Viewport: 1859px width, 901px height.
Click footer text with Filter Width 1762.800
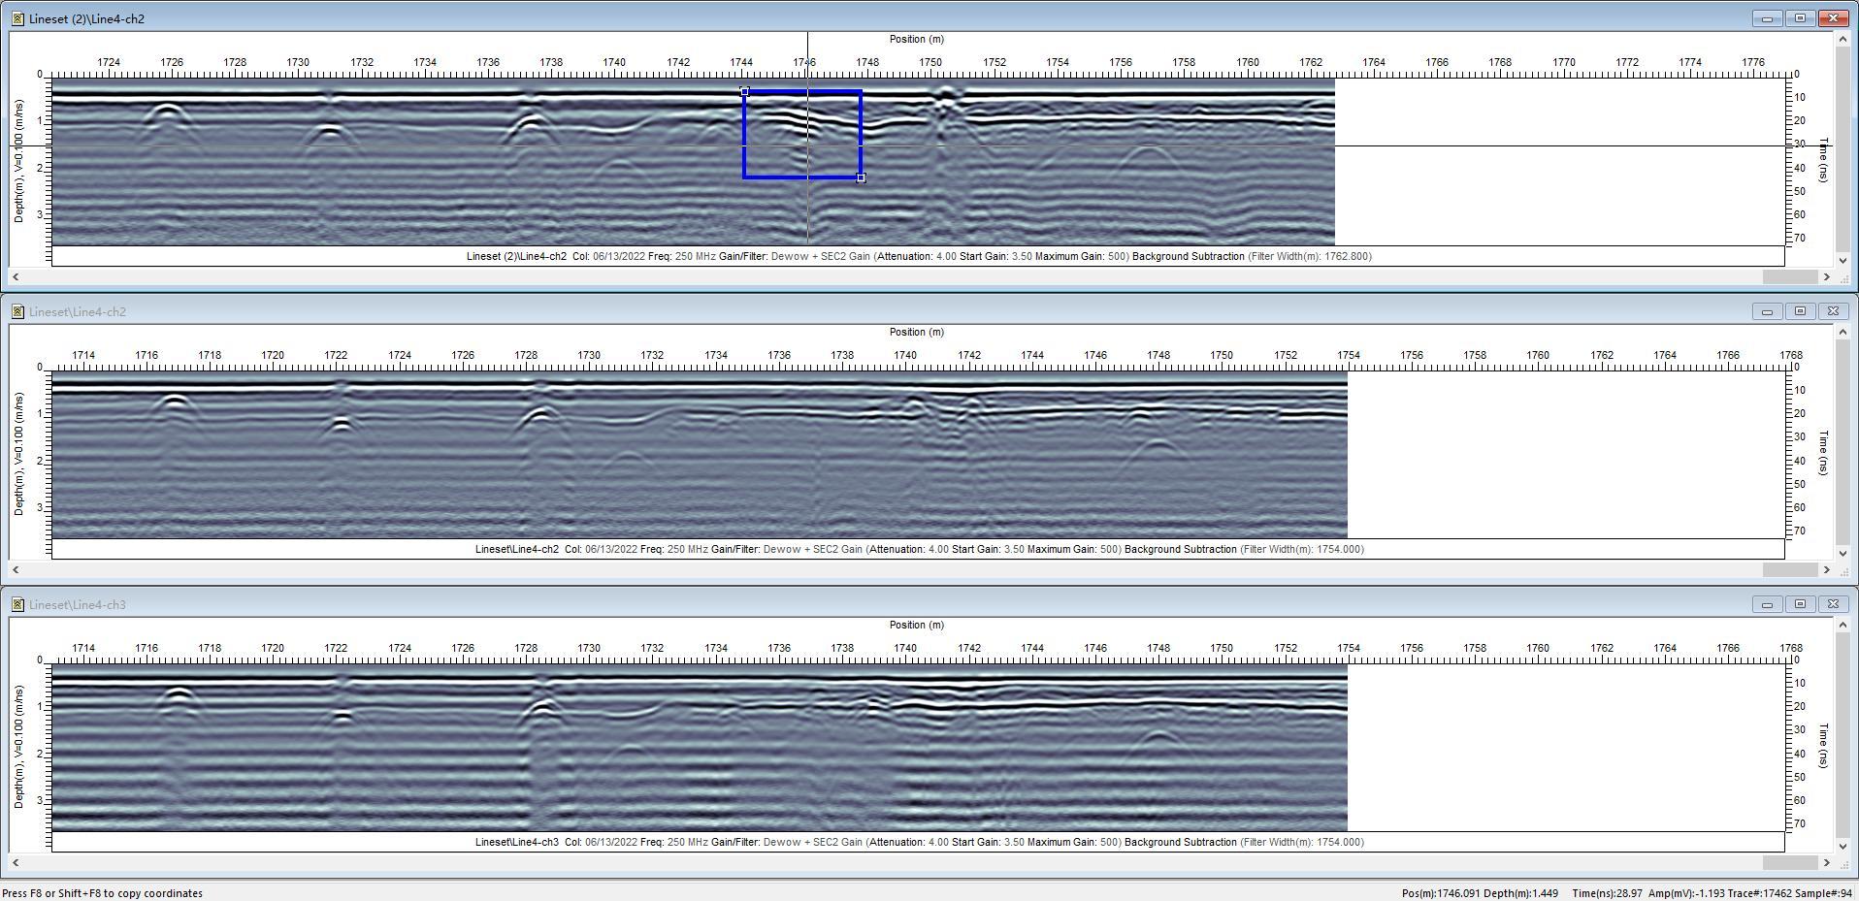click(919, 256)
